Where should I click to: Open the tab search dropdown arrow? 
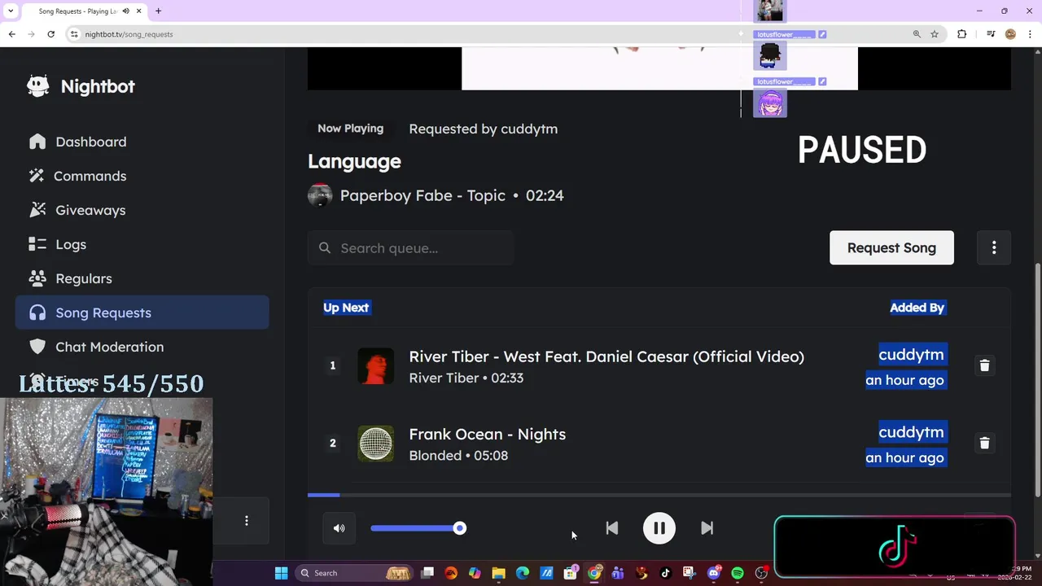click(x=10, y=11)
